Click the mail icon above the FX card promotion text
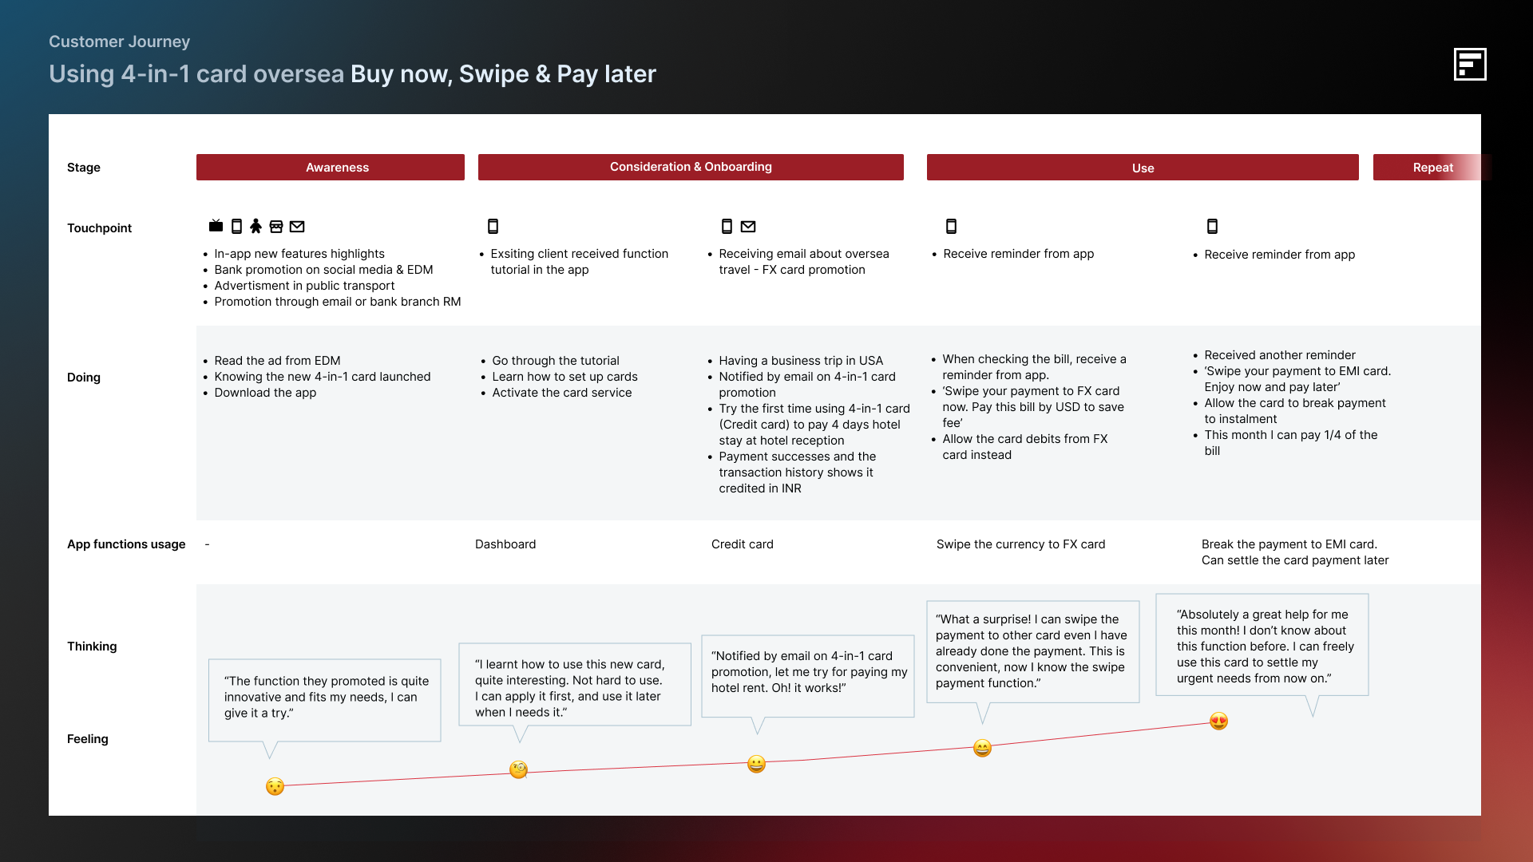The width and height of the screenshot is (1533, 862). 748,227
